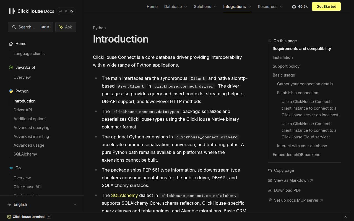Jump to Basic usage section
The height and width of the screenshot is (221, 354).
(284, 75)
